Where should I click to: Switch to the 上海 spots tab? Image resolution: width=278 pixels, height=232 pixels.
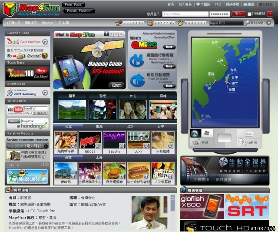tap(99, 157)
